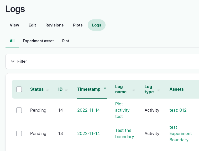
Task: Toggle the select-all header checkbox
Action: tap(19, 89)
